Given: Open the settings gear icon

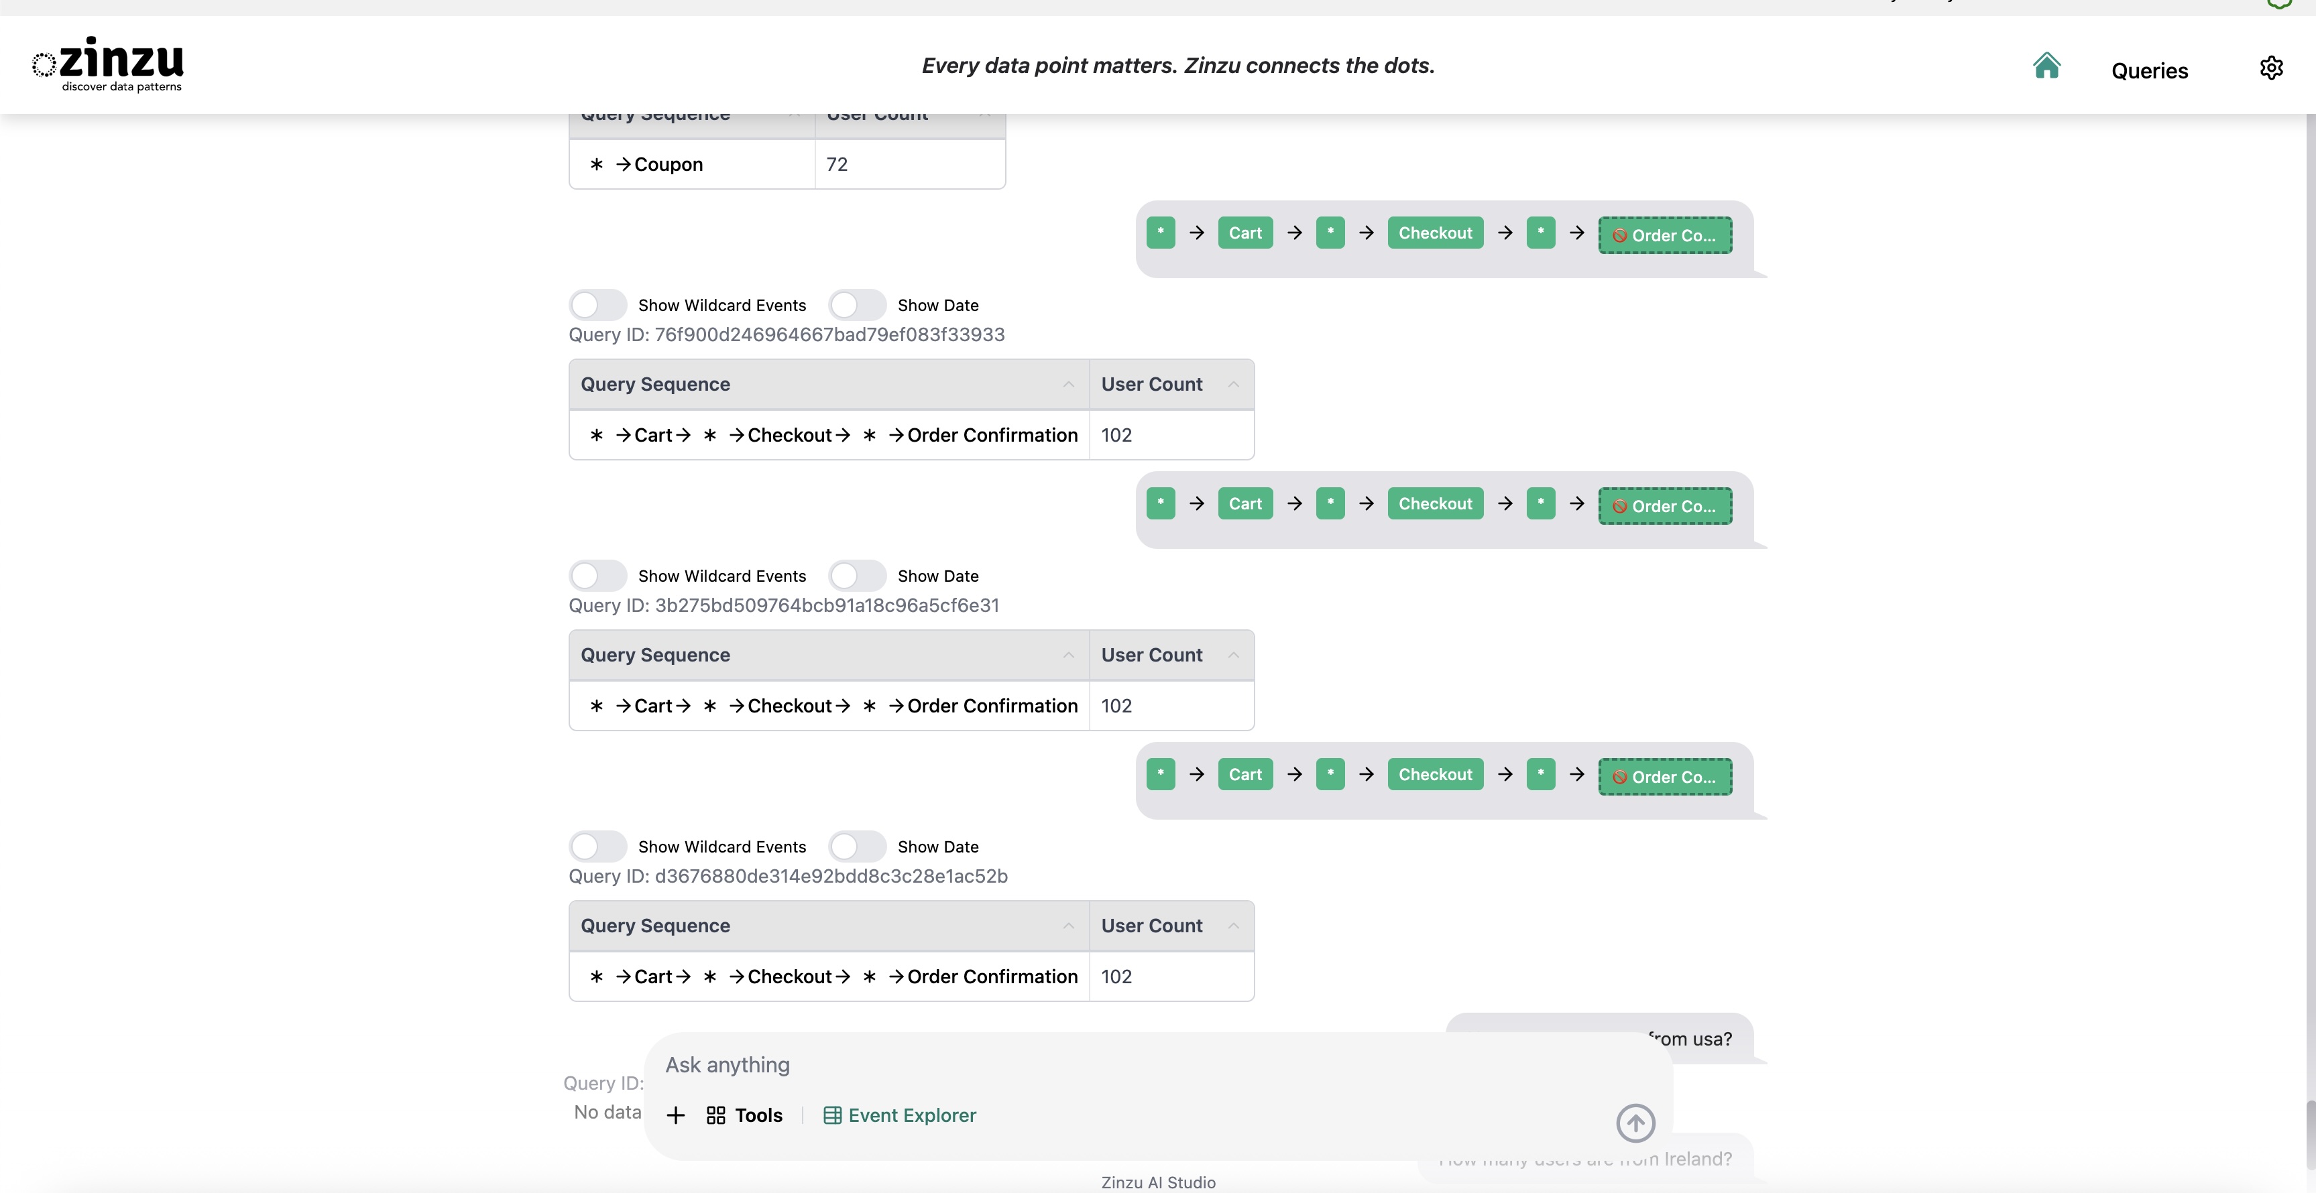Looking at the screenshot, I should tap(2271, 68).
